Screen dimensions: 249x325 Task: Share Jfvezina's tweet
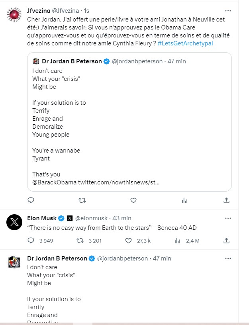pyautogui.click(x=226, y=200)
